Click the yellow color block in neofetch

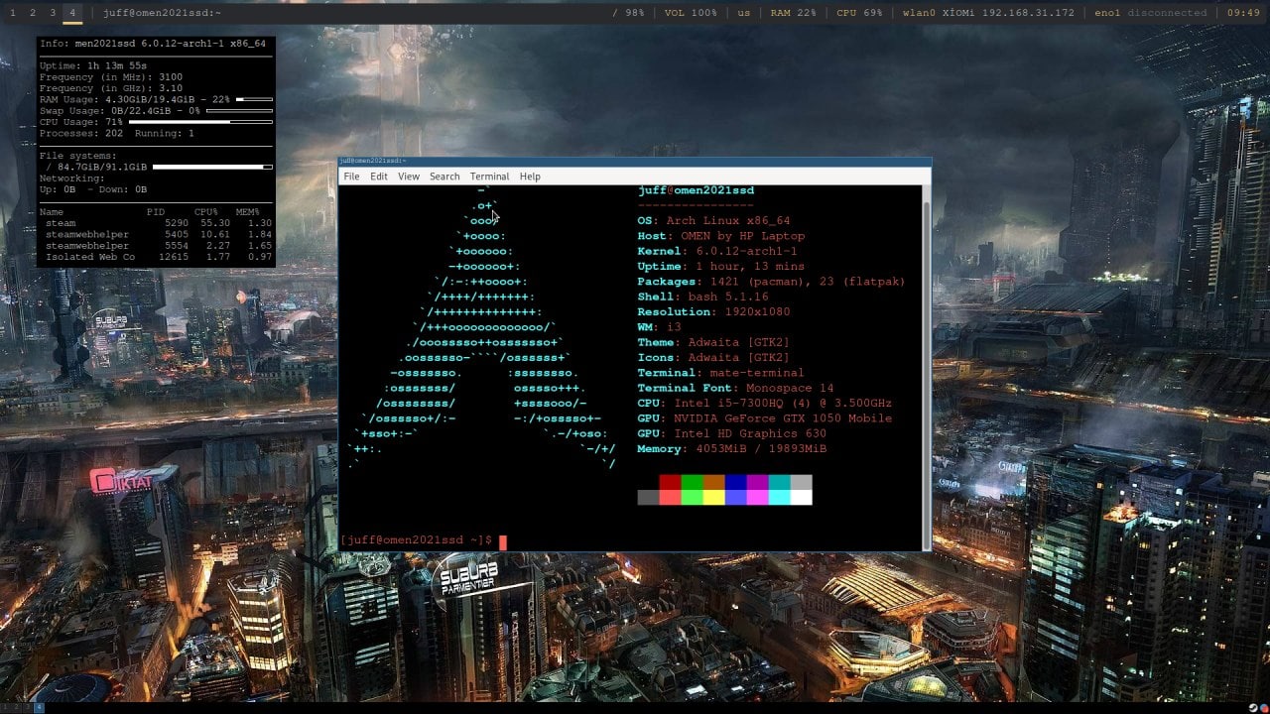pos(713,497)
